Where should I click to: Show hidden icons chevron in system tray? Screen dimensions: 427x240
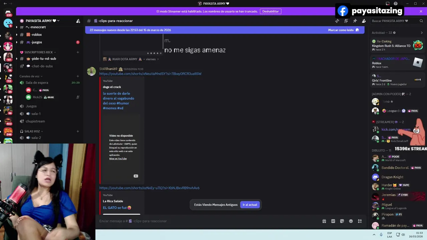pos(374,235)
